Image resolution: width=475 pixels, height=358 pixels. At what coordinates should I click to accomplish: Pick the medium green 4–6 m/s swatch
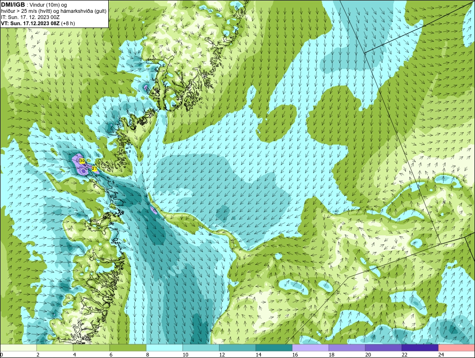point(91,348)
